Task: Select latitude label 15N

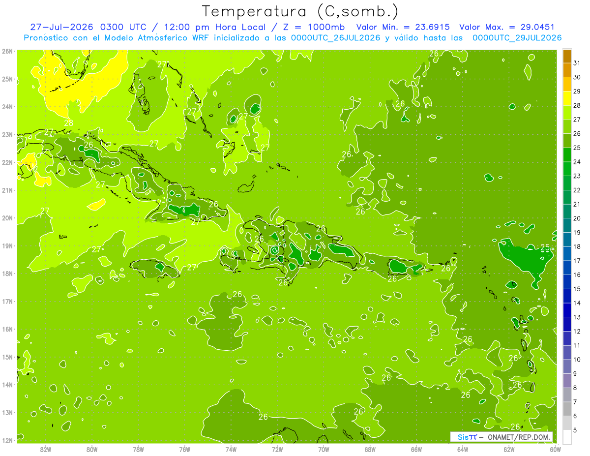Action: point(7,357)
